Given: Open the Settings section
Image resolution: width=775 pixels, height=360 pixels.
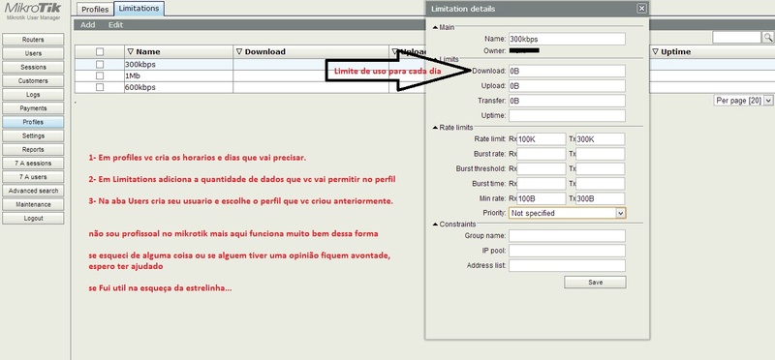Looking at the screenshot, I should (33, 135).
